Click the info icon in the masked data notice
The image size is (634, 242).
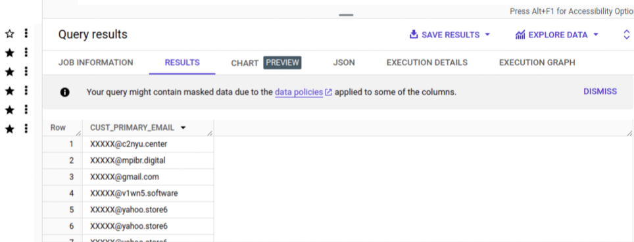click(x=64, y=93)
